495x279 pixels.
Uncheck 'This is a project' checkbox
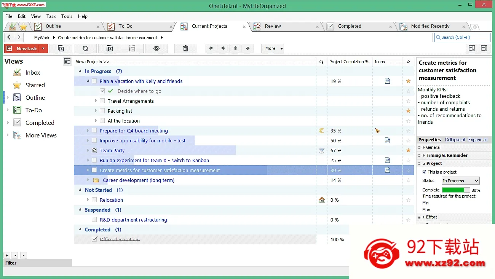pos(425,172)
